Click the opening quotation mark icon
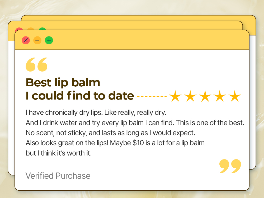The image size is (264, 198). pyautogui.click(x=36, y=65)
